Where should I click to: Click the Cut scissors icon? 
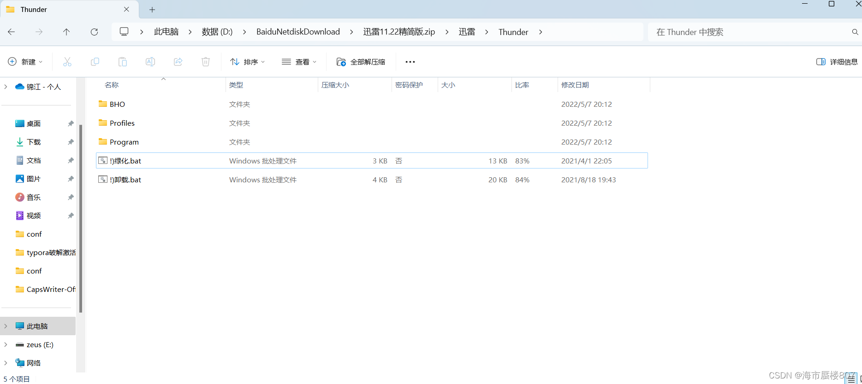pyautogui.click(x=67, y=62)
